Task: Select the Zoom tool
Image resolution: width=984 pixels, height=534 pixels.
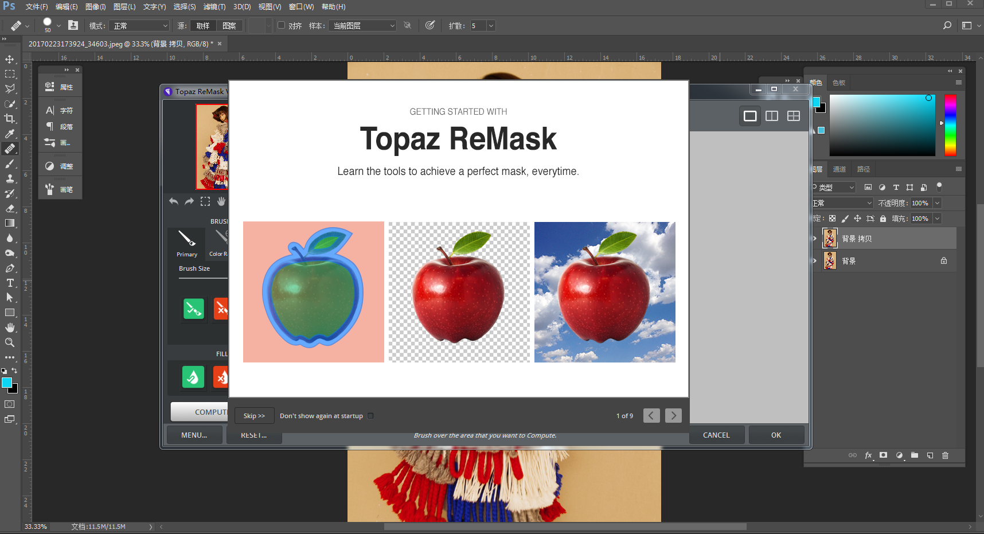Action: click(10, 342)
